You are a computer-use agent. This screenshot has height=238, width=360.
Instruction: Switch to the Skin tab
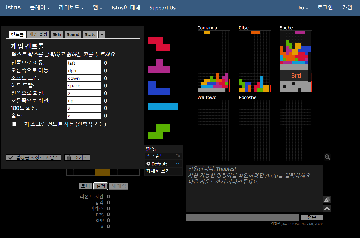(57, 34)
